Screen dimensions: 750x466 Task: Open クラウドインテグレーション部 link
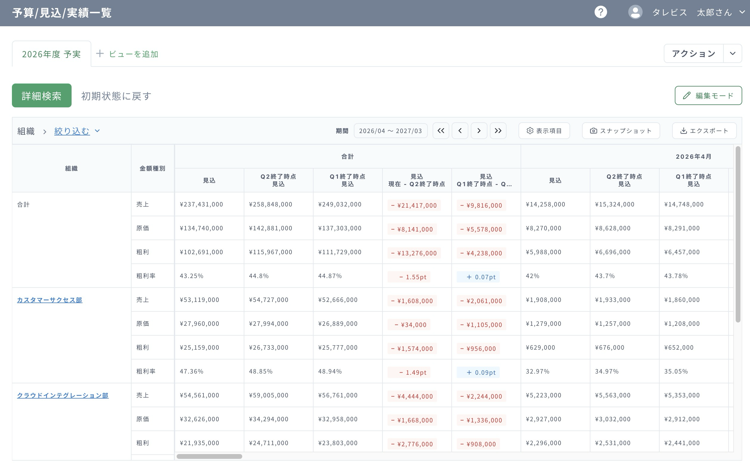(63, 395)
